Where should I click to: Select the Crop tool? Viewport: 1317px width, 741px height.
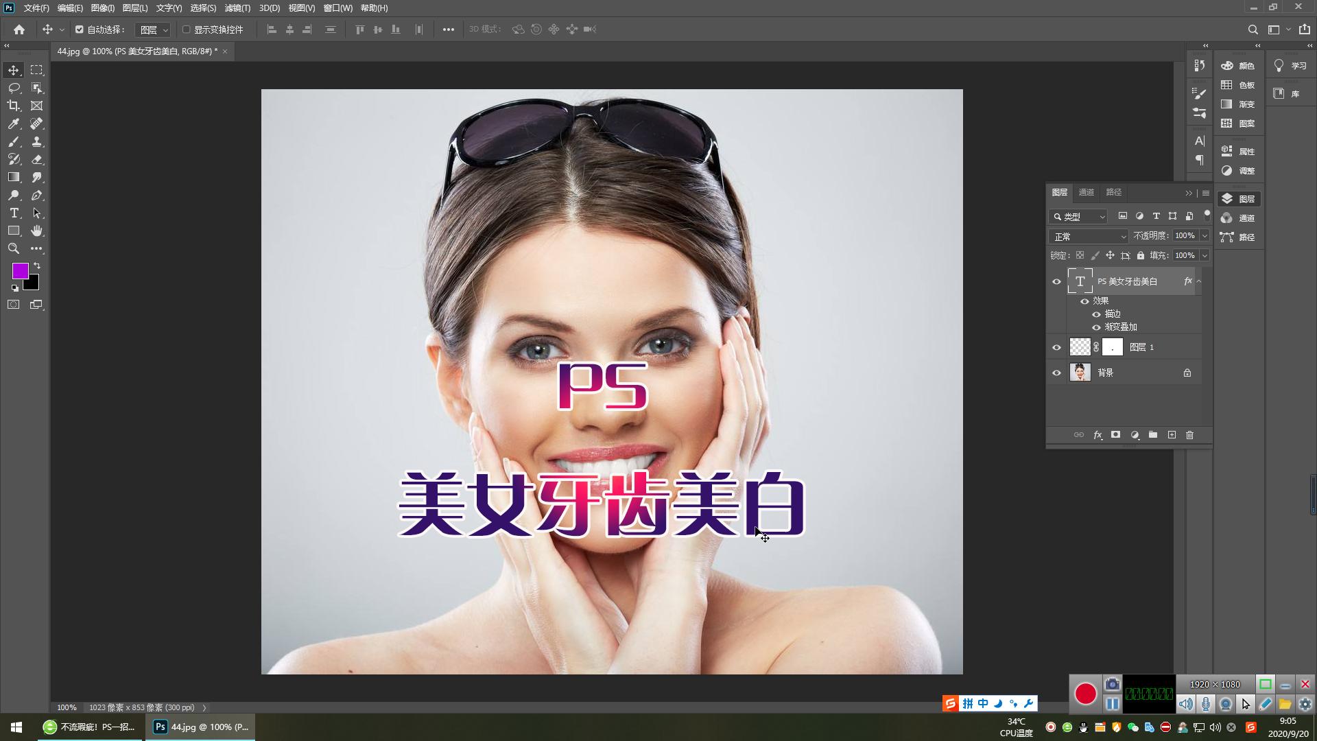pyautogui.click(x=12, y=106)
